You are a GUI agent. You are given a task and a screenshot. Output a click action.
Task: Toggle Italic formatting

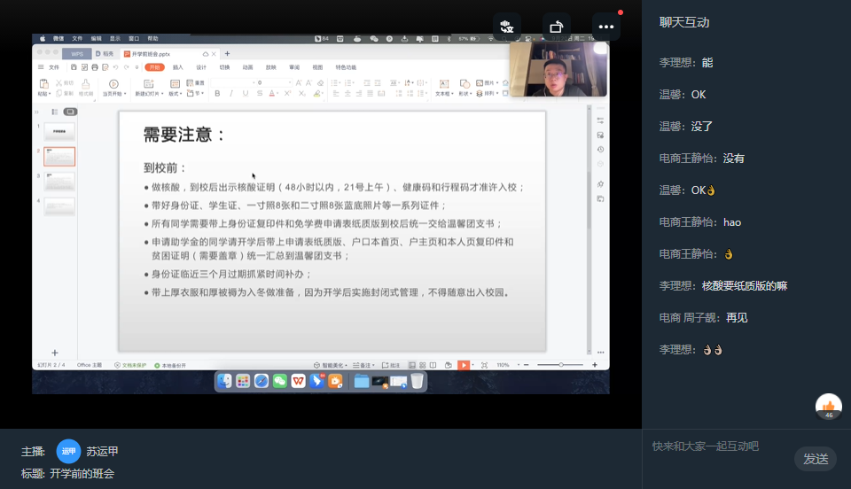[x=231, y=93]
